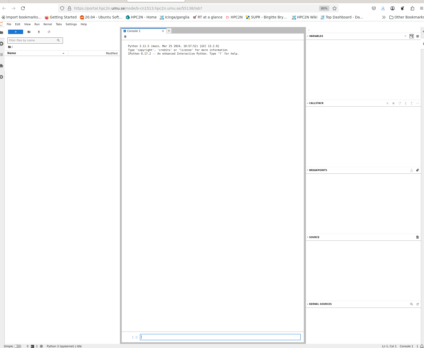Switch variables to tree view
424x348 pixels.
412,36
